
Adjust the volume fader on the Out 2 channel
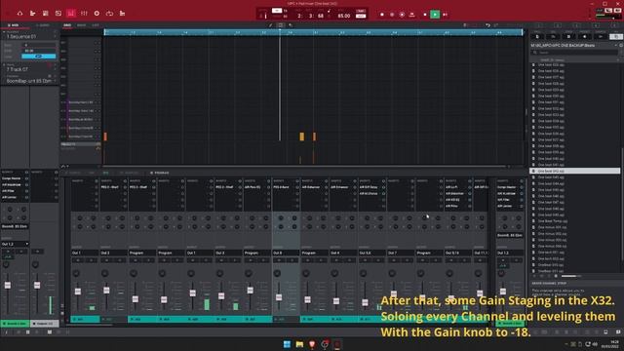point(106,291)
